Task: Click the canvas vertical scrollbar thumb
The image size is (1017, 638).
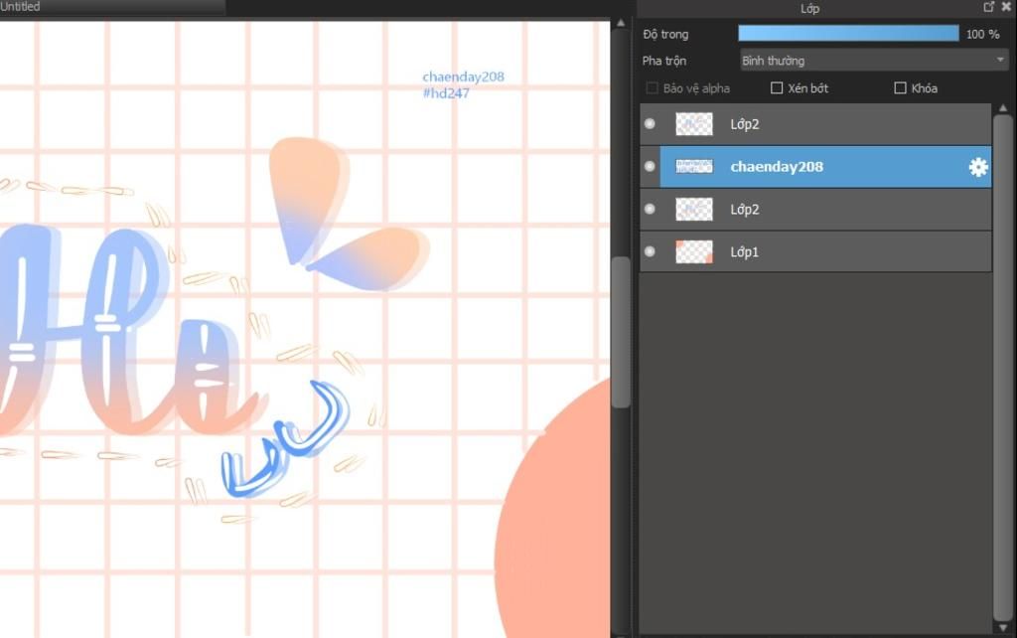Action: (x=621, y=332)
